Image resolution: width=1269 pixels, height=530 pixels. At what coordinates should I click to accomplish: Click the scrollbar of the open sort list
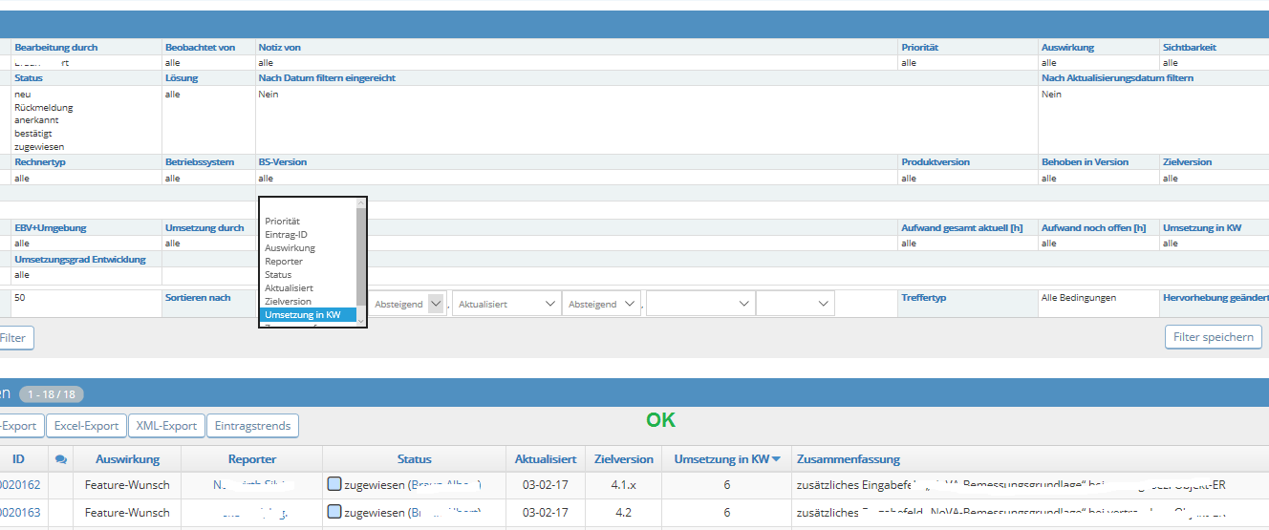[x=361, y=256]
